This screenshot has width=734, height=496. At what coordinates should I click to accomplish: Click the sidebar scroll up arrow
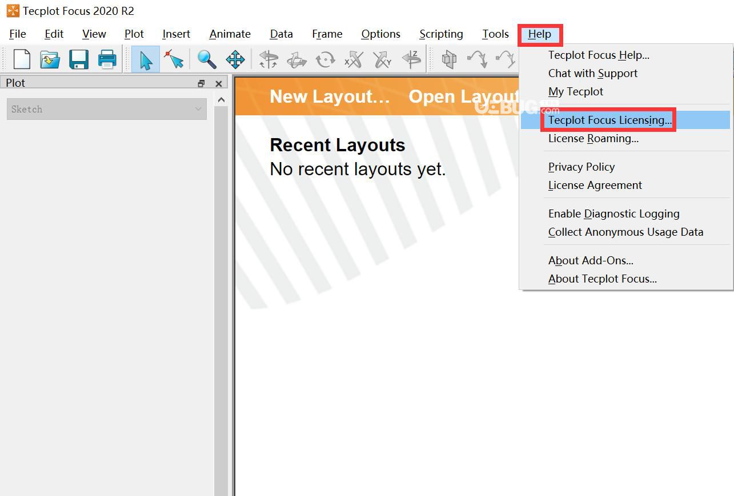click(221, 100)
